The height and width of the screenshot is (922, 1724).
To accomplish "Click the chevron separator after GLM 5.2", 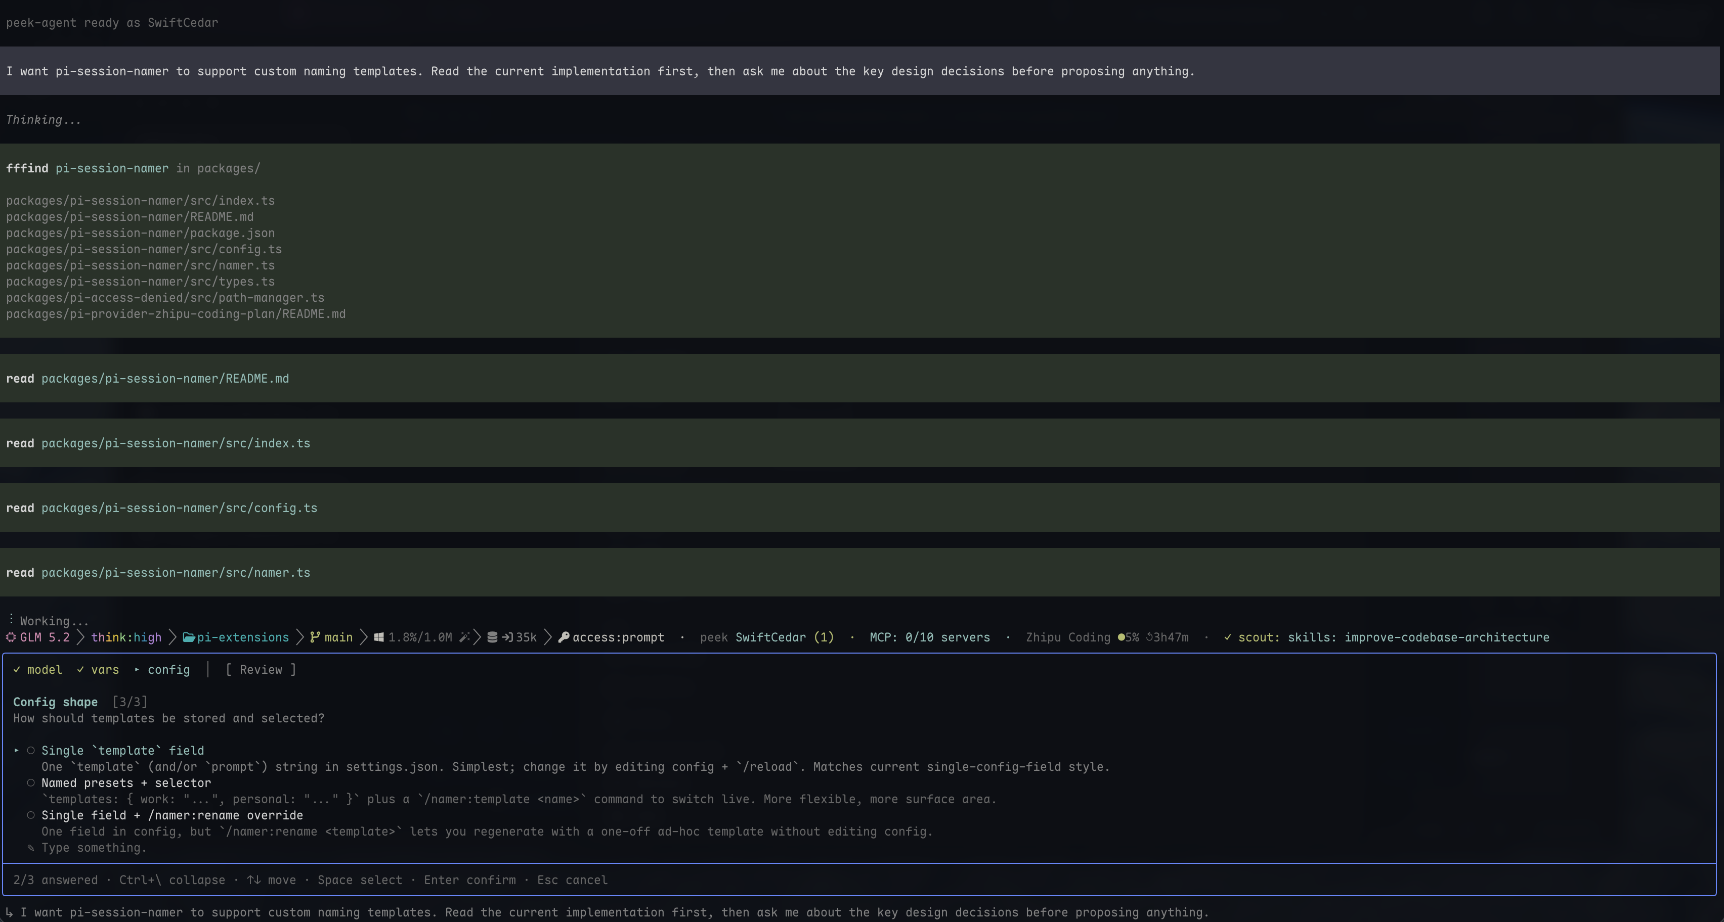I will [80, 637].
